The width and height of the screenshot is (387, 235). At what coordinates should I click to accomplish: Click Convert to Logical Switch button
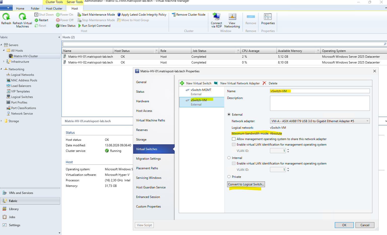(246, 184)
